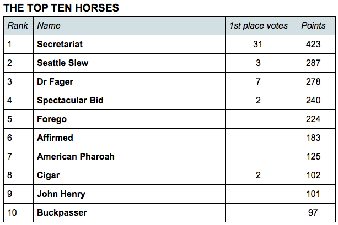338x225 pixels.
Task: Click the rank 10 cell
Action: point(18,213)
